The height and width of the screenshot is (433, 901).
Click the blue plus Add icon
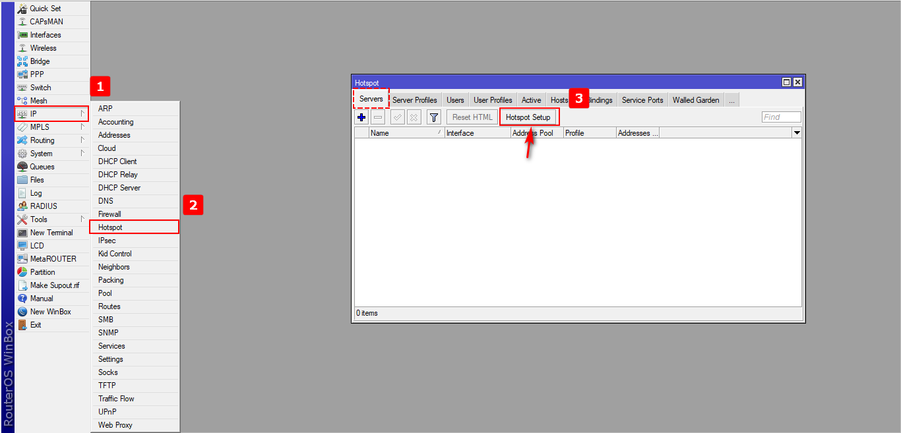pyautogui.click(x=361, y=117)
